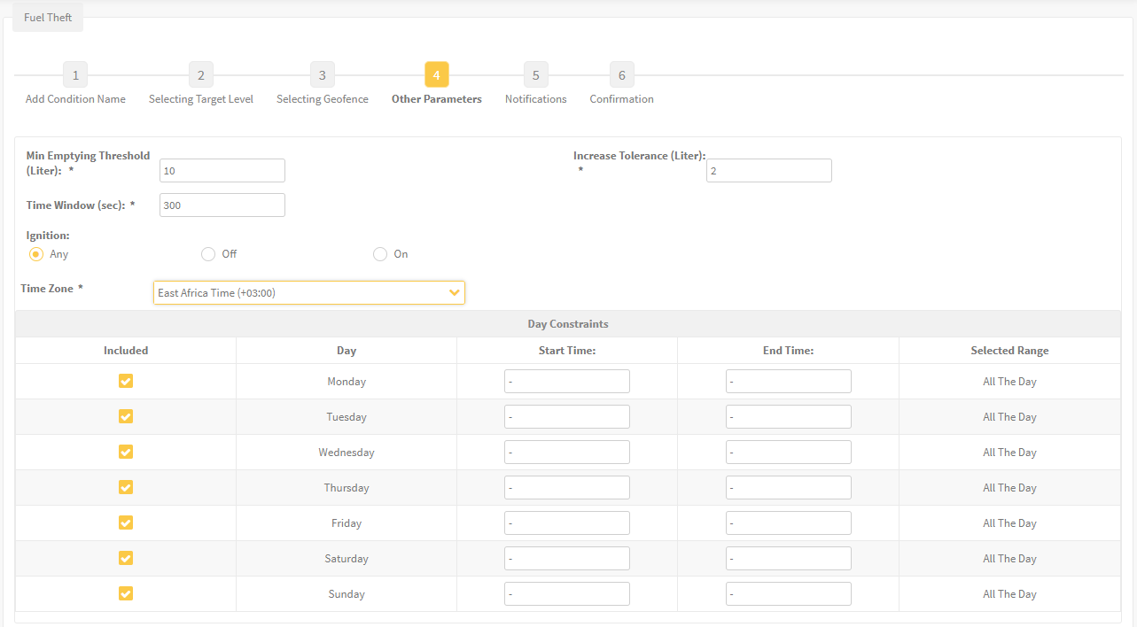The width and height of the screenshot is (1137, 627).
Task: Set the Tuesday start time
Action: click(x=567, y=417)
